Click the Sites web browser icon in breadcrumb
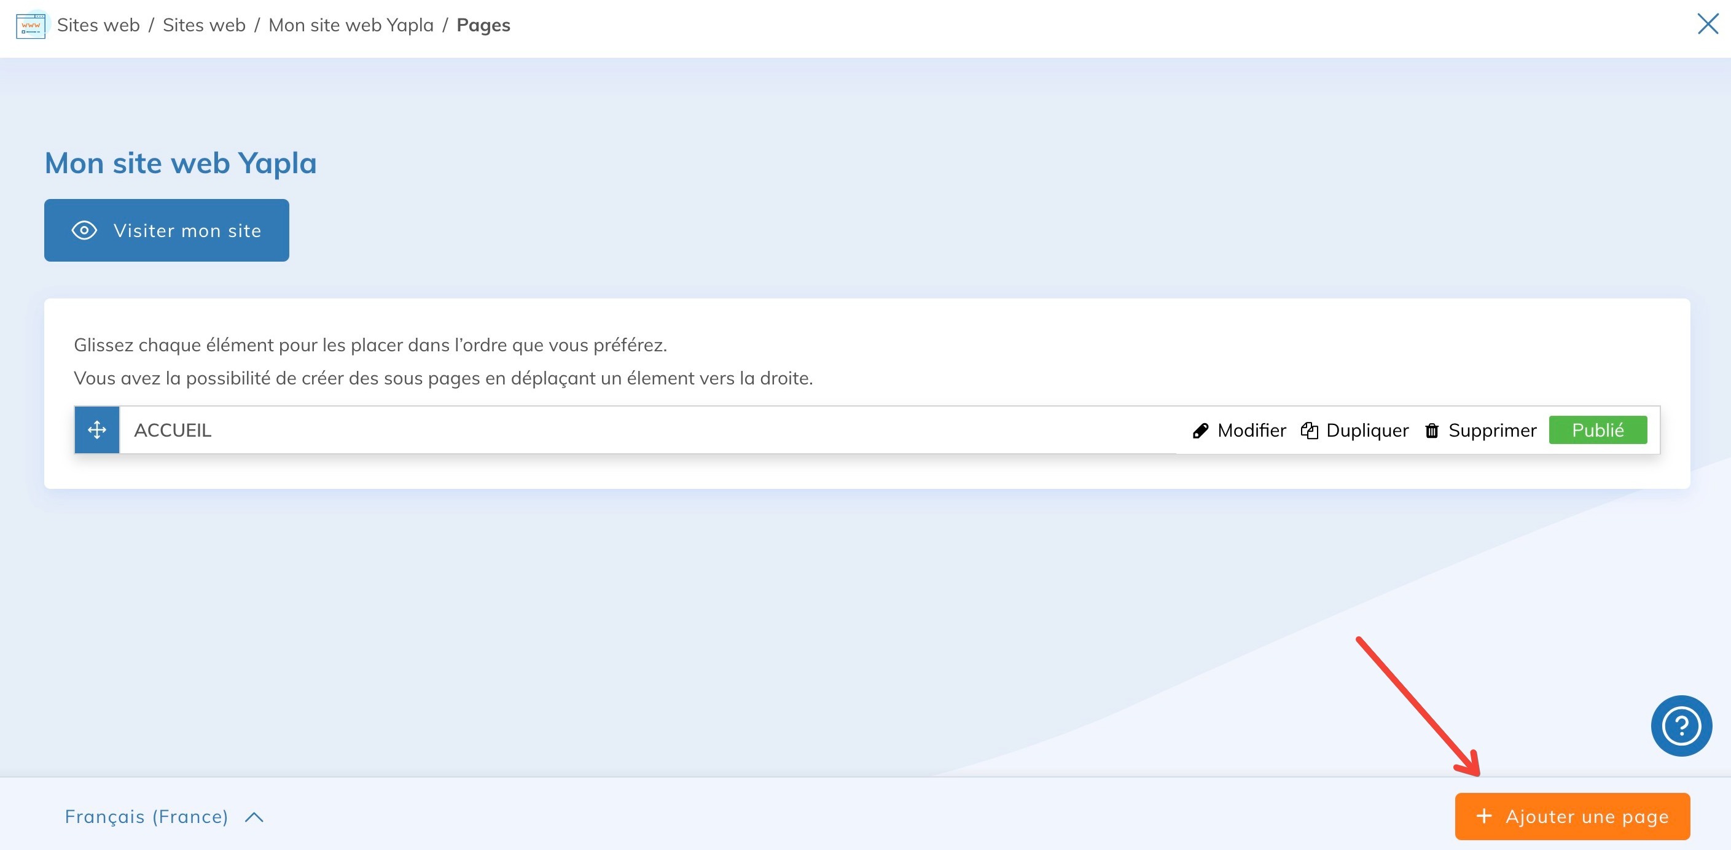The height and width of the screenshot is (850, 1731). (30, 25)
